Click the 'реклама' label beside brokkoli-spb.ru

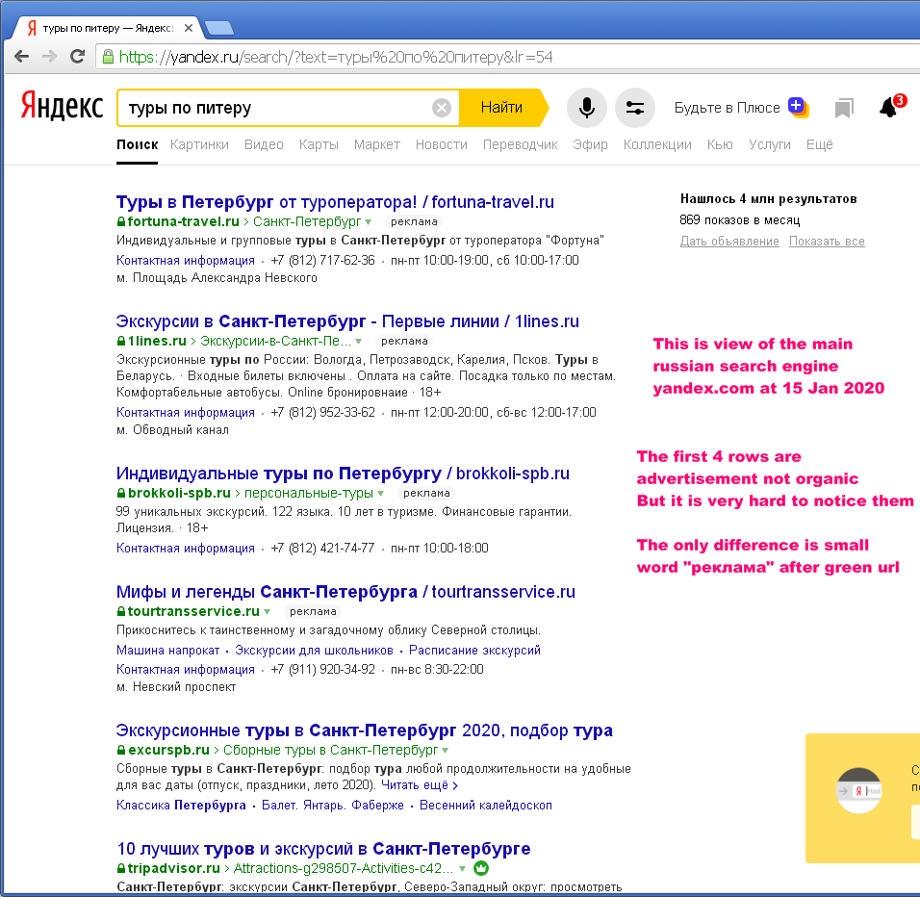pyautogui.click(x=426, y=494)
